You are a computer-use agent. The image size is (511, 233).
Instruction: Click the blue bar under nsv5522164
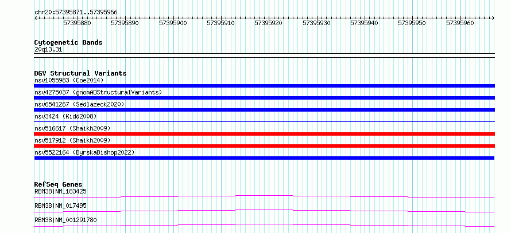[264, 158]
